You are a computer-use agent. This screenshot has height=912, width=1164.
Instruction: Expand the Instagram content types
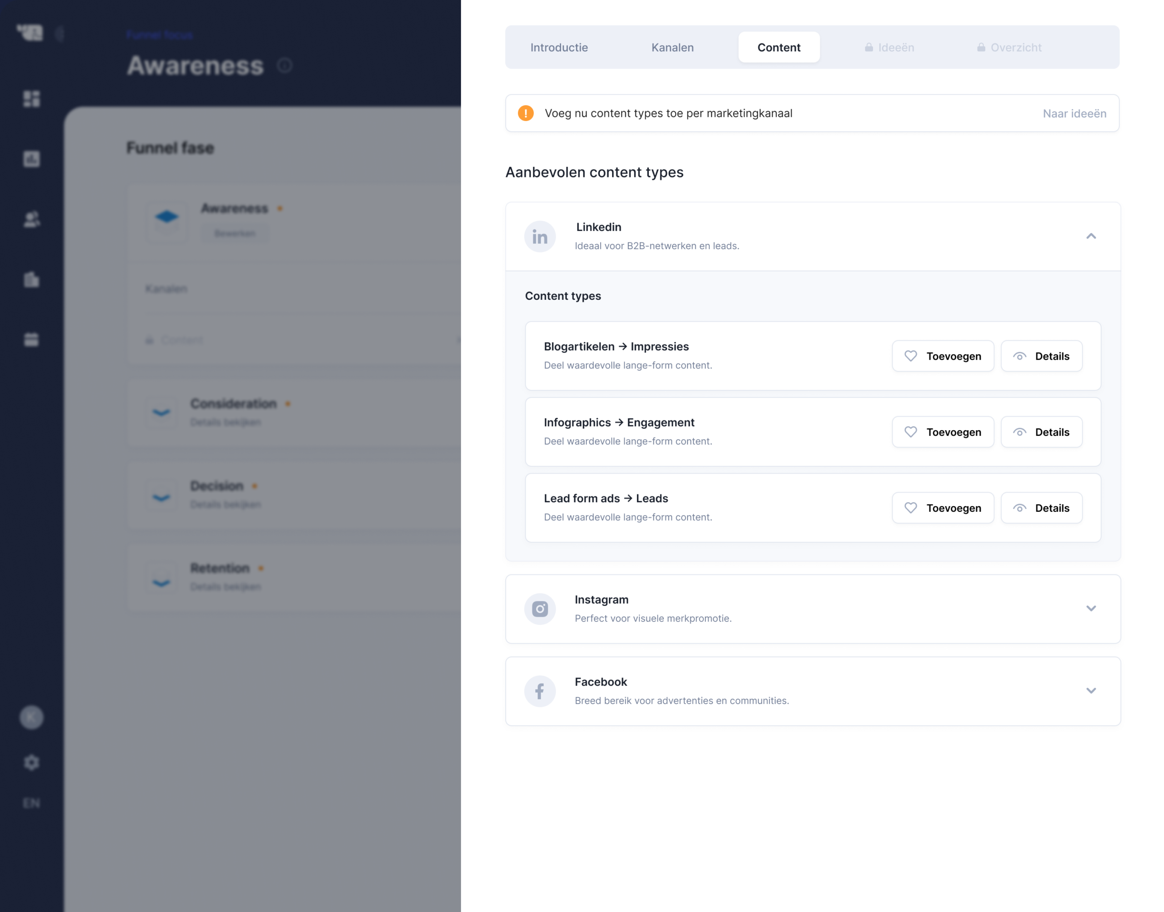[x=1091, y=609]
